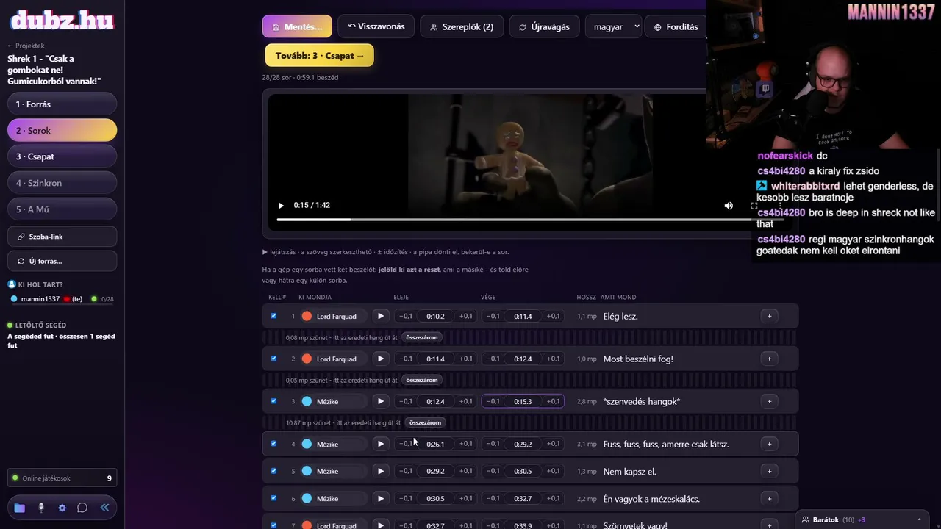
Task: Continue with "Tovább: 3 · Csapat →"
Action: [x=320, y=56]
